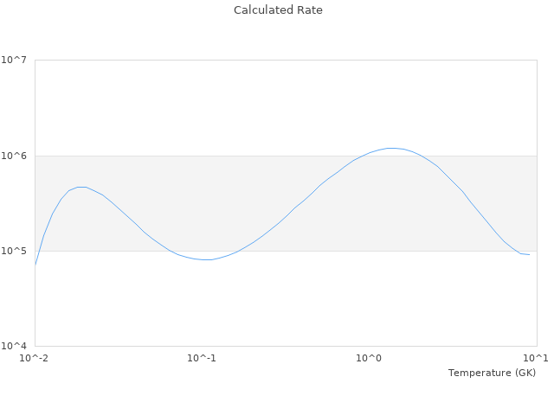Click the "Calculated Rate" chart title

click(278, 10)
